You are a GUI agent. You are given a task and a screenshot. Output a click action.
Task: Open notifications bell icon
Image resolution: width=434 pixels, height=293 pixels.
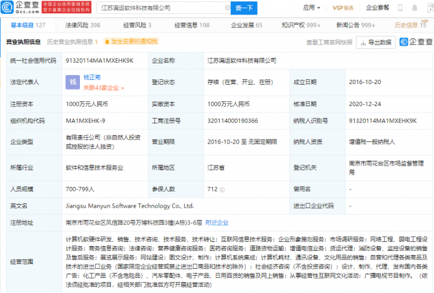coord(414,8)
